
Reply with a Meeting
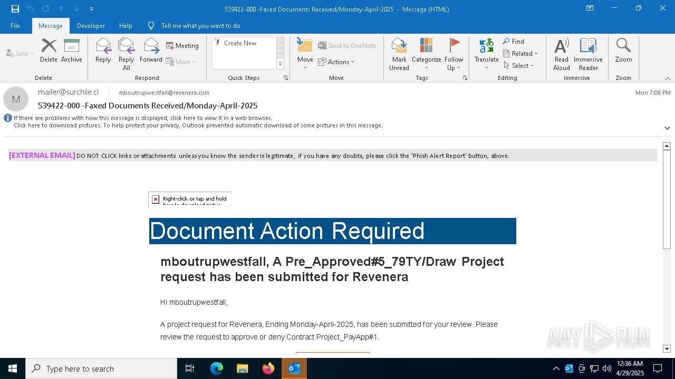pyautogui.click(x=182, y=46)
